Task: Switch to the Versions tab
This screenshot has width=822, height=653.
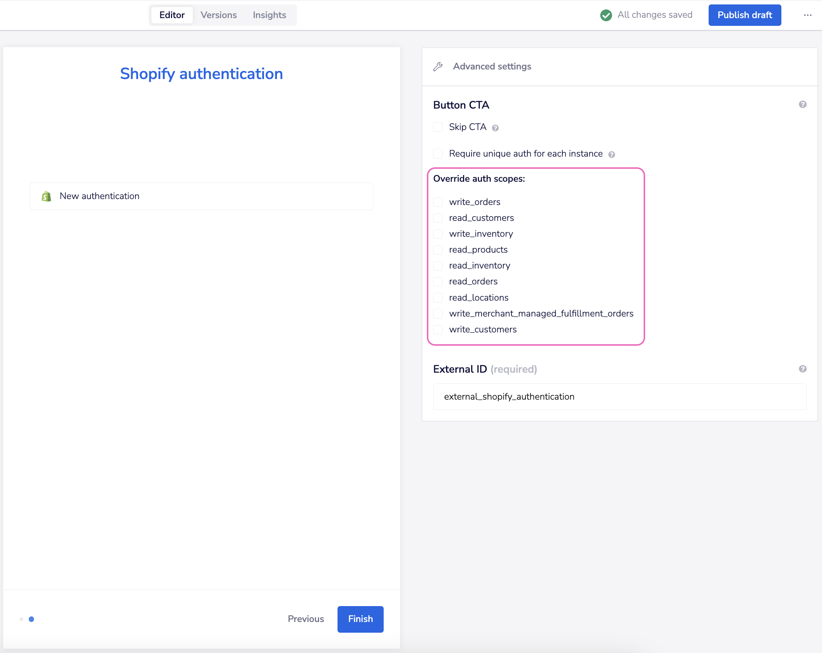Action: [x=219, y=15]
